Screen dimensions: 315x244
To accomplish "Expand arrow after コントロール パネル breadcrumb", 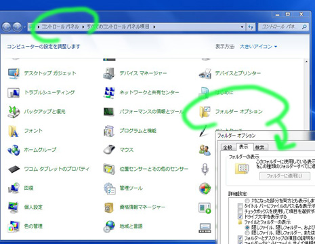I will (83, 27).
